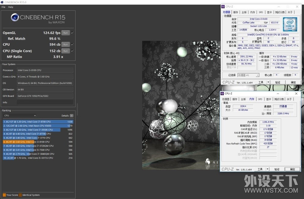Click the lower CPU-Z title bar icon
This screenshot has width=304, height=199.
[x=222, y=93]
